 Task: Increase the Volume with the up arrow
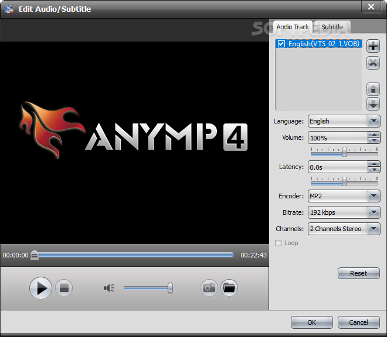point(374,135)
